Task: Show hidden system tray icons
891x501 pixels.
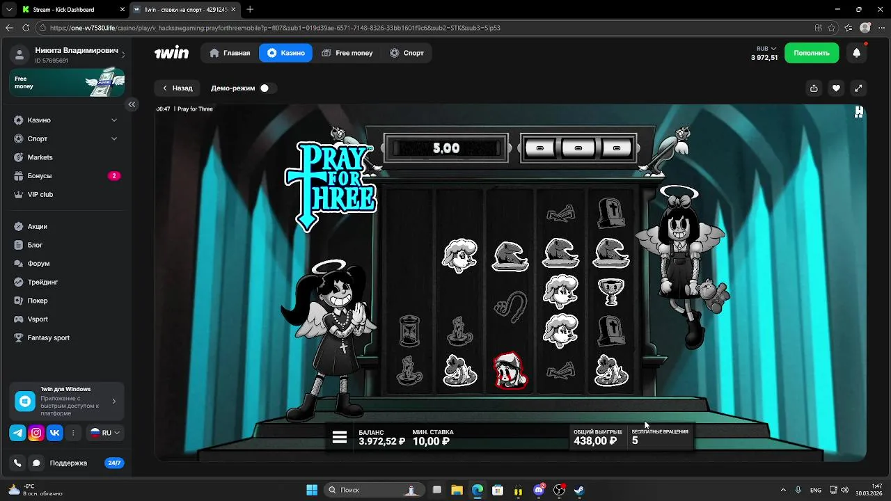Action: tap(783, 490)
